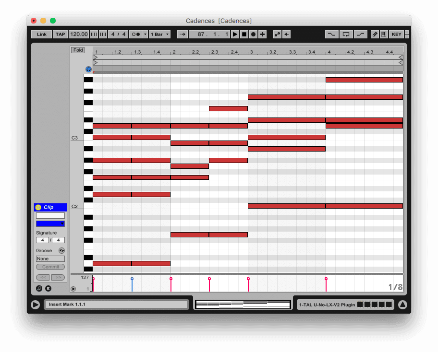Image resolution: width=438 pixels, height=352 pixels.
Task: Click the Re-Enable Automation arrow button
Action: [287, 35]
